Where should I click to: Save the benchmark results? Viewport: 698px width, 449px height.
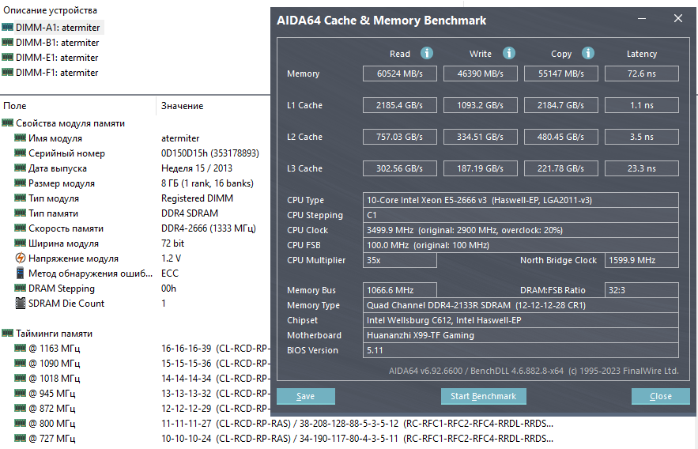[x=305, y=396]
